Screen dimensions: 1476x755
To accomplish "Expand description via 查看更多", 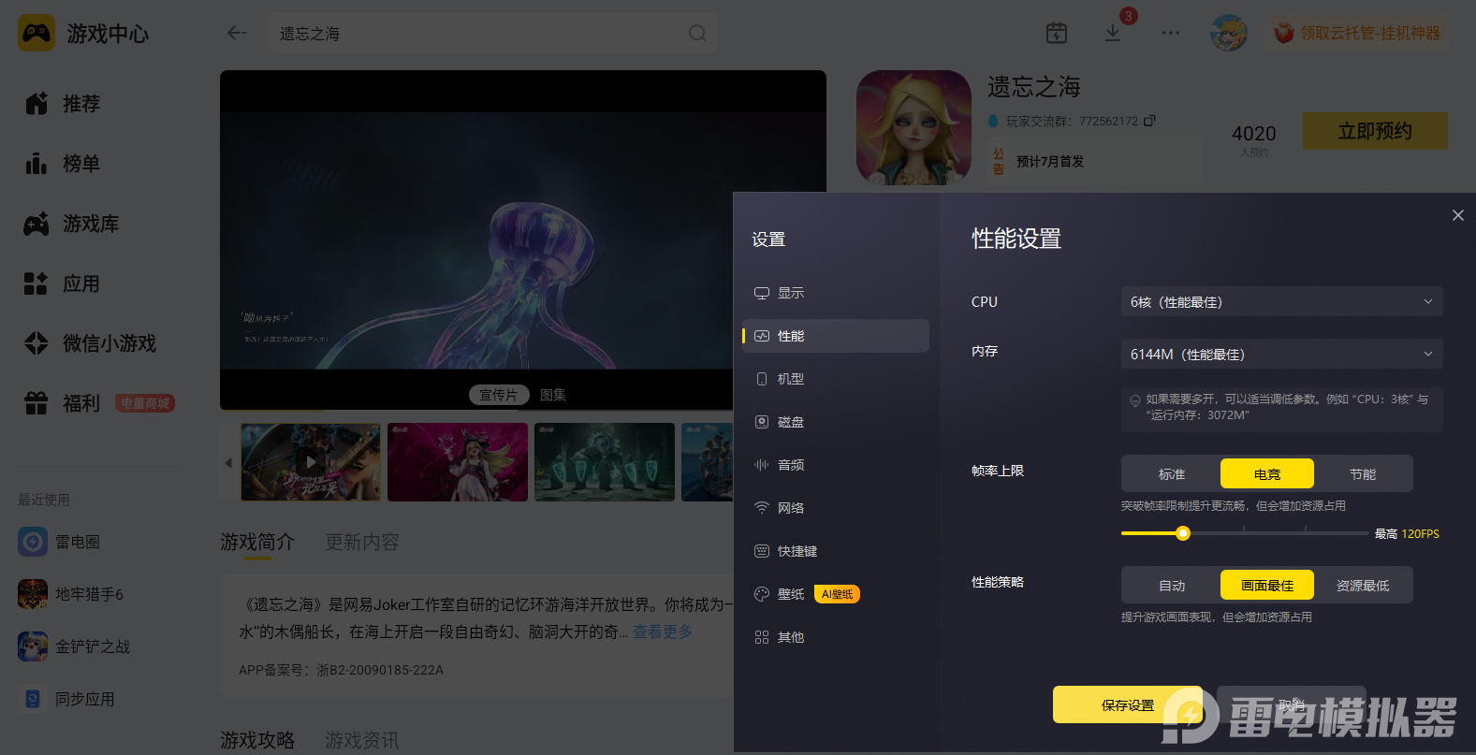I will (x=662, y=632).
